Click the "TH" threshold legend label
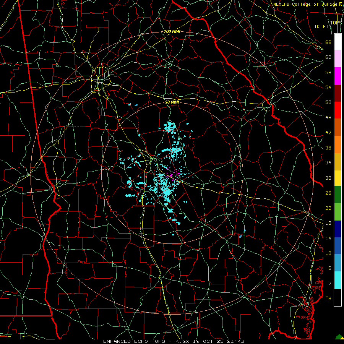The height and width of the screenshot is (344, 344). (328, 299)
